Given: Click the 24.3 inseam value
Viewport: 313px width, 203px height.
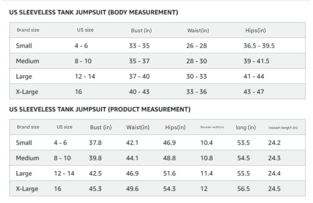Looking at the screenshot, I should coord(274,158).
